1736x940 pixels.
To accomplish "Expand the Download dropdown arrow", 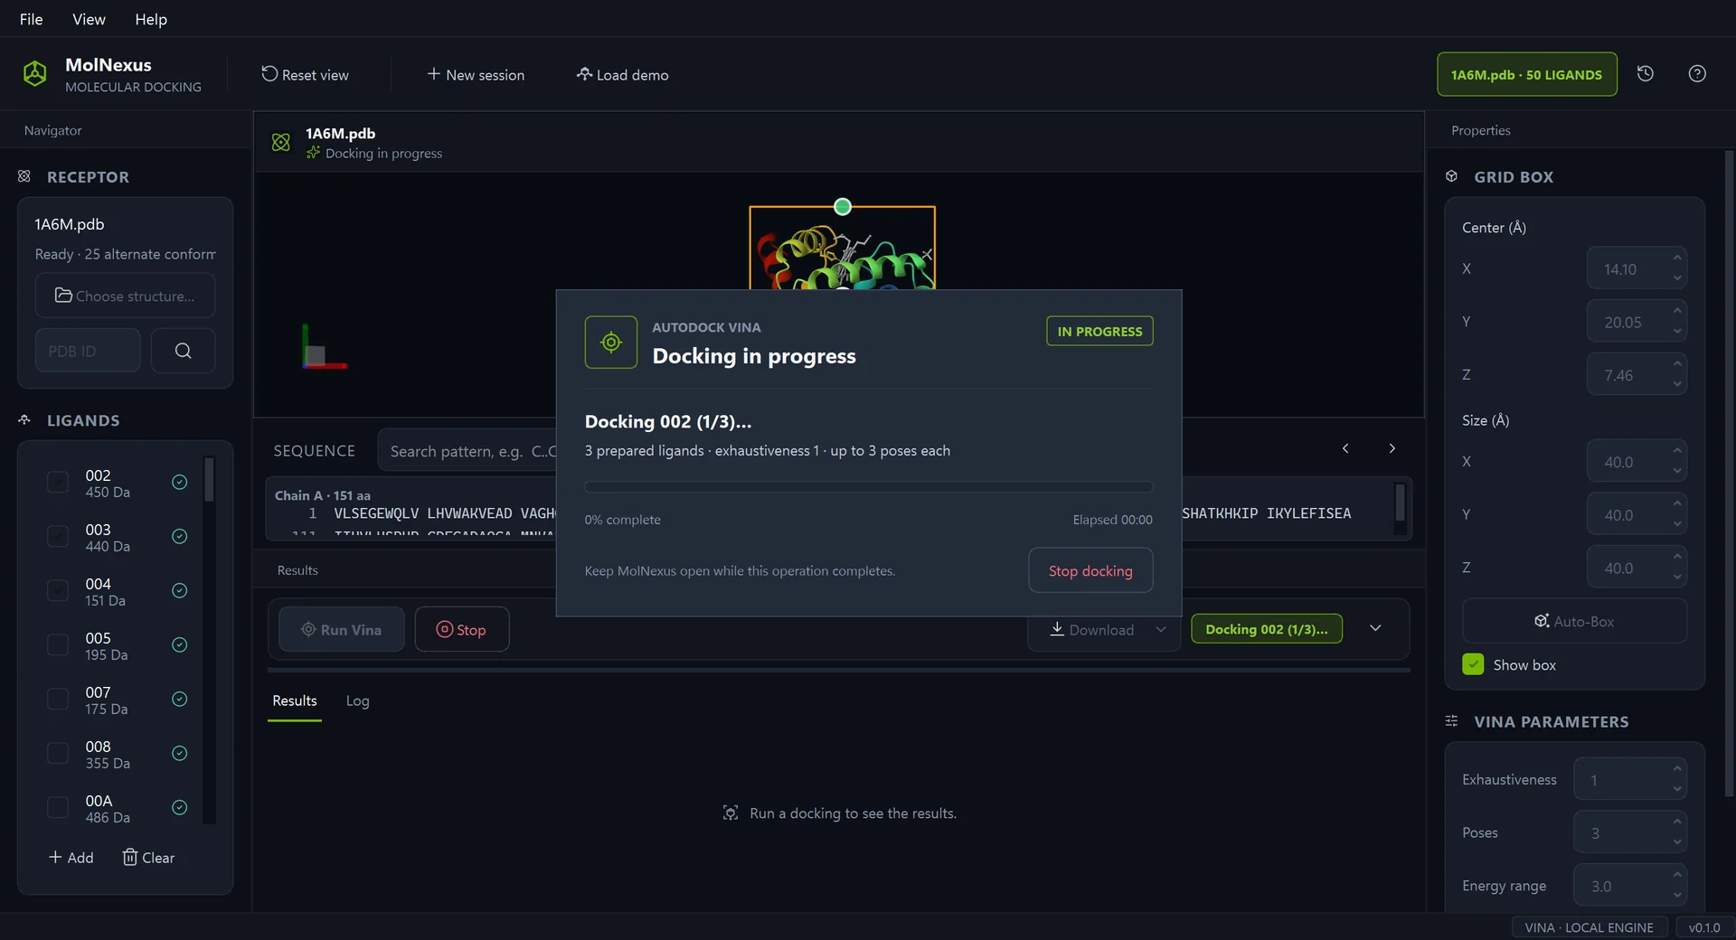I will click(x=1161, y=629).
